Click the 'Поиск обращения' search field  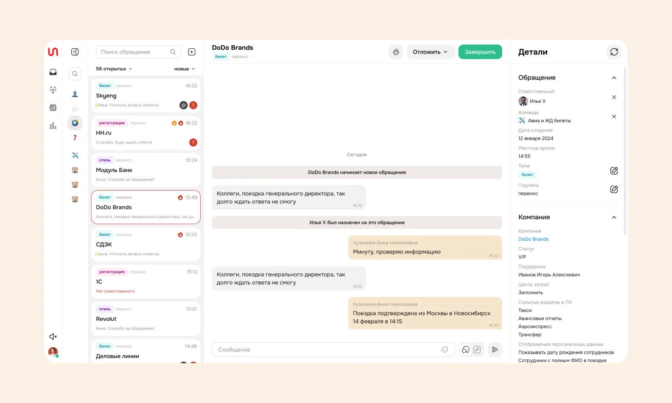pyautogui.click(x=138, y=52)
